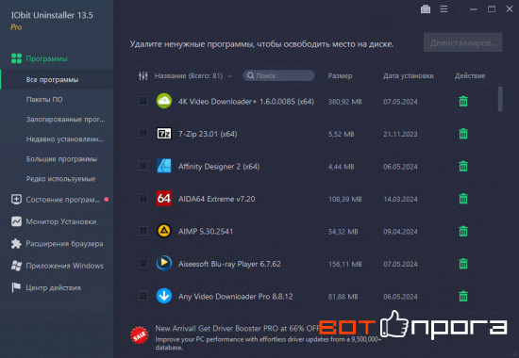Image resolution: width=519 pixels, height=358 pixels.
Task: Click the Windows apps flag icon
Action: tap(16, 266)
